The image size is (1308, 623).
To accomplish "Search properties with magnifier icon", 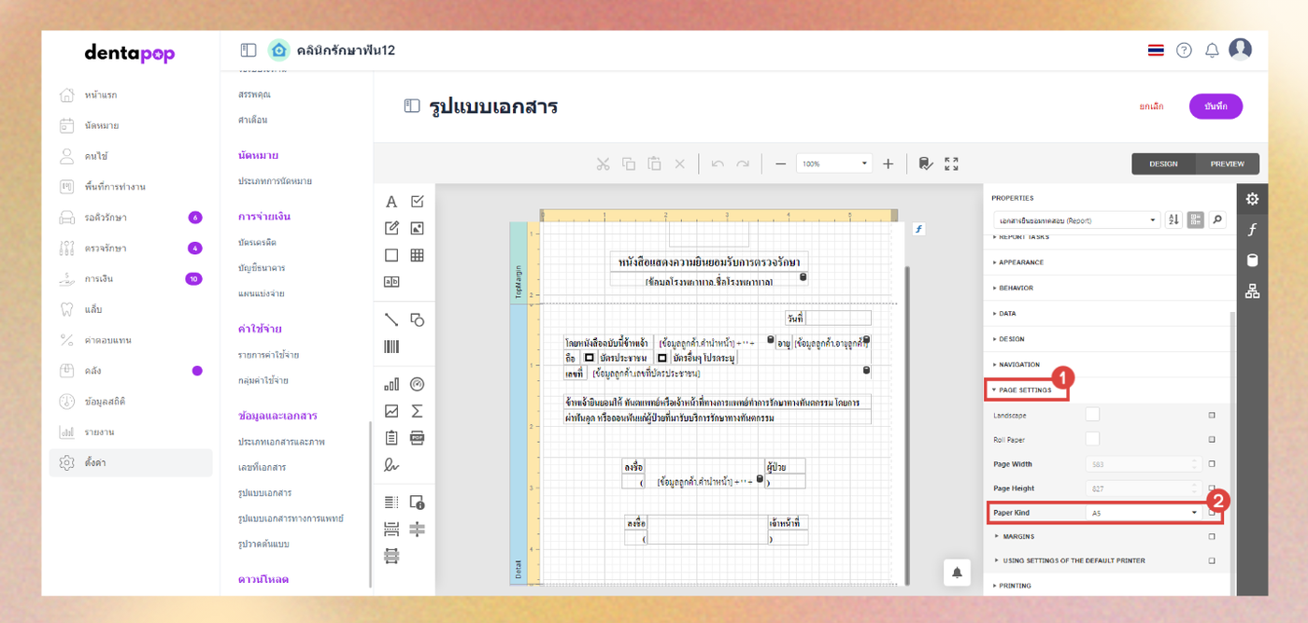I will point(1216,220).
